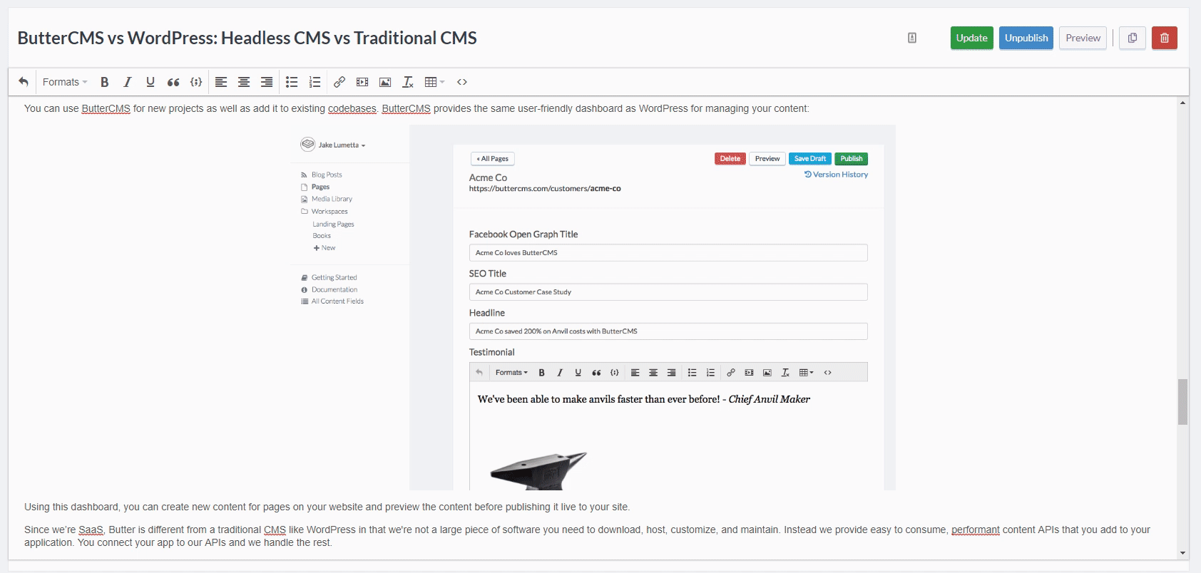Select the embedded dashboard screenshot image
The image size is (1201, 573).
point(595,307)
